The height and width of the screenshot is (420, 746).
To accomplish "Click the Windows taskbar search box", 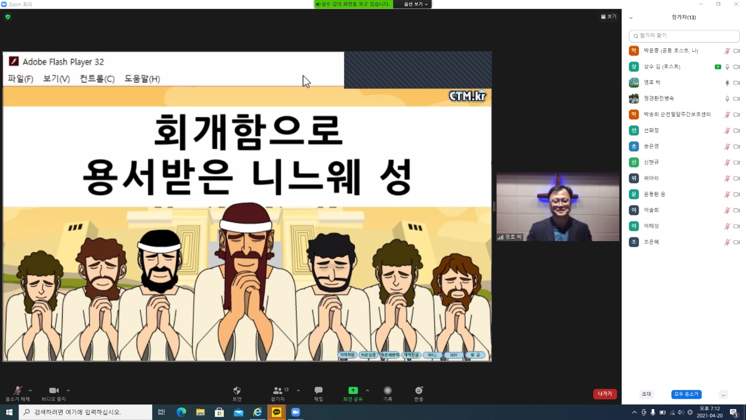I will (85, 412).
